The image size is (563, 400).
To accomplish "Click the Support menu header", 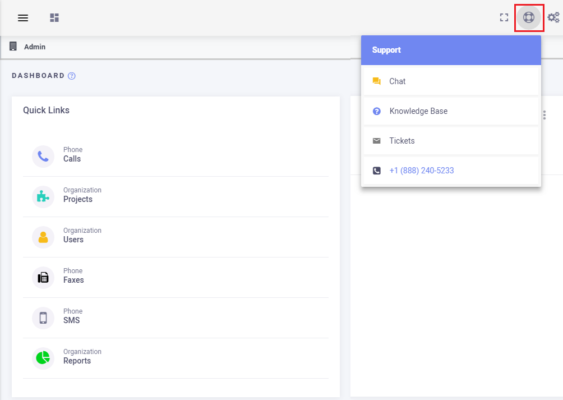I will [x=451, y=50].
